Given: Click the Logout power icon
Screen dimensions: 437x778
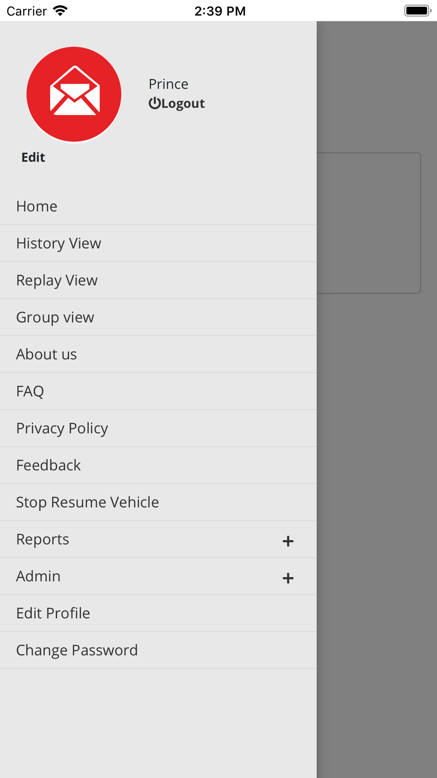Looking at the screenshot, I should click(154, 103).
